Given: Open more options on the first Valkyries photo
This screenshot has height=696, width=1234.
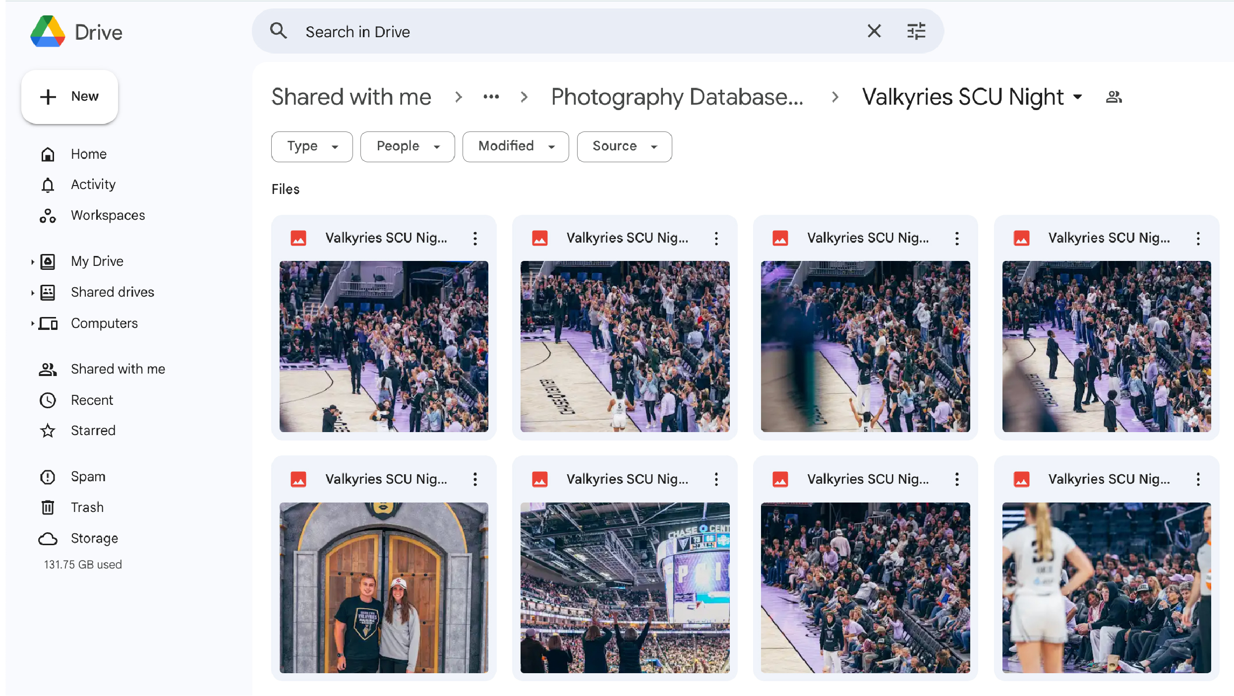Looking at the screenshot, I should pyautogui.click(x=474, y=238).
